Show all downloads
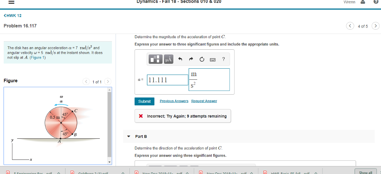The height and width of the screenshot is (174, 381). (x=366, y=172)
